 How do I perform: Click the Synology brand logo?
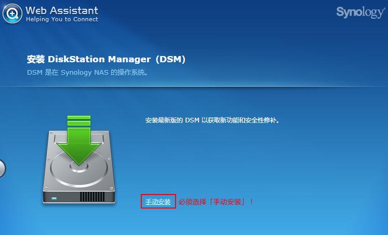(x=360, y=12)
